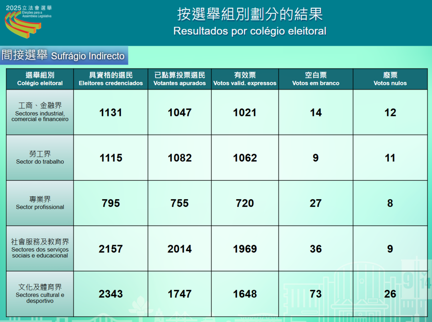Click the Votos em branco column header

click(316, 79)
